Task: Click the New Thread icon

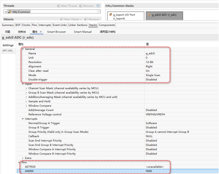Action: coord(59,6)
